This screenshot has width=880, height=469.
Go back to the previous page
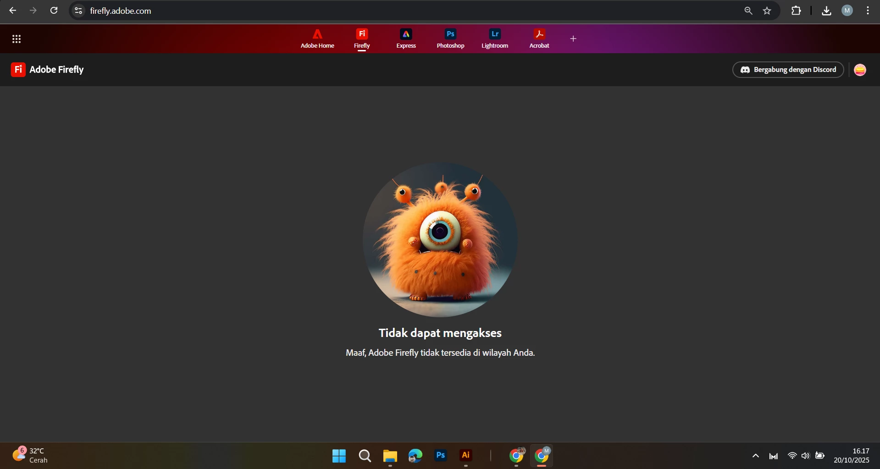click(13, 11)
